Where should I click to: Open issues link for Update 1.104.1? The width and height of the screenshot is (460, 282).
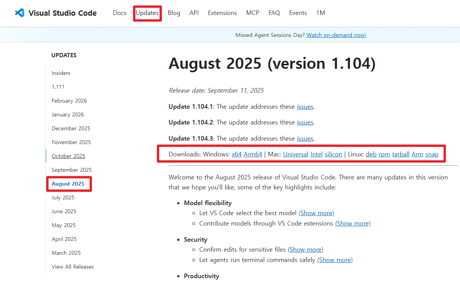coord(305,106)
